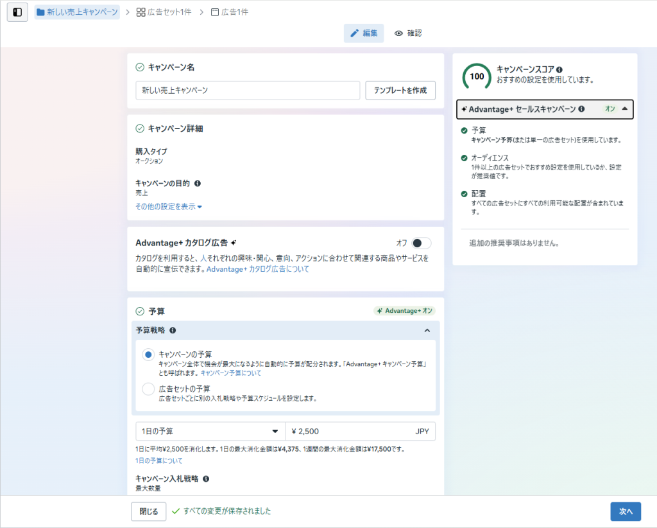Click info icon next to キャンペーン入札戦略
Viewport: 657px width, 528px height.
[x=206, y=479]
